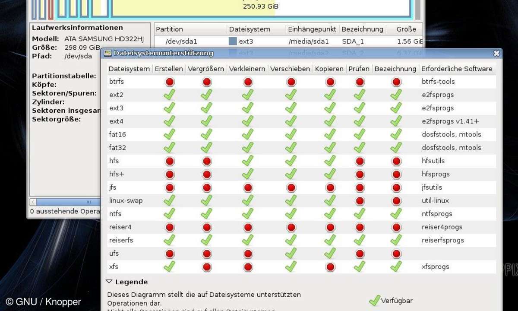Click the Erforderliche Software column header
Screen dimensions: 518x311
(x=457, y=69)
